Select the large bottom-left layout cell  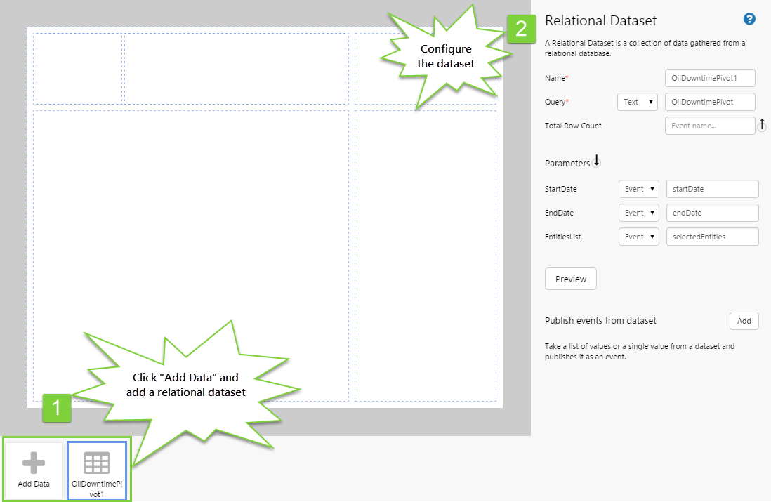click(190, 255)
